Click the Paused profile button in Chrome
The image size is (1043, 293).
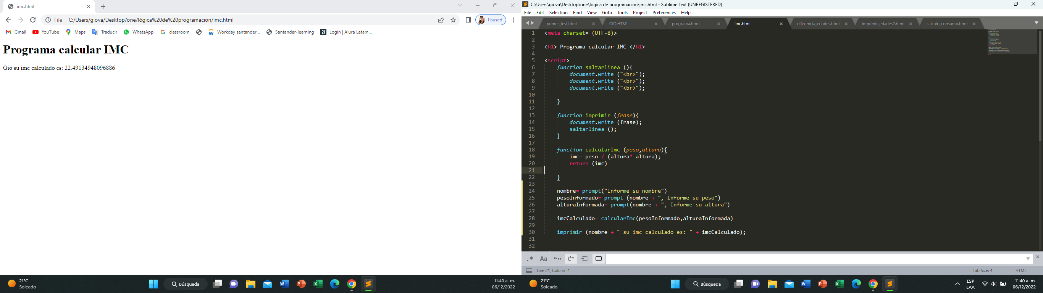(491, 20)
